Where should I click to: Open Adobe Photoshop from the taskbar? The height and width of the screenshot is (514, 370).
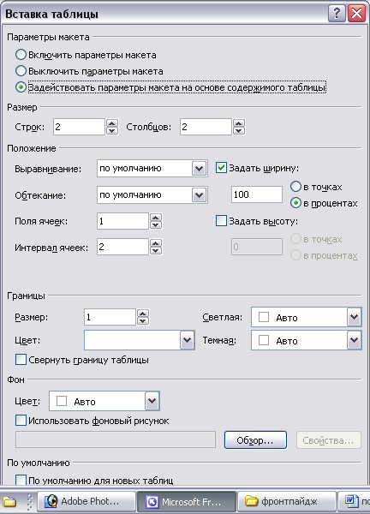click(x=87, y=501)
